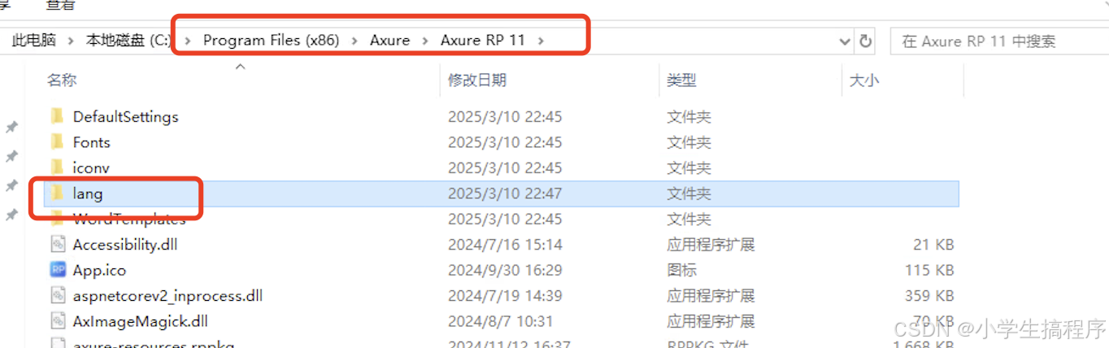1109x348 pixels.
Task: Click AxImageMagick.dll date 2024/8/7 10:31
Action: click(500, 321)
